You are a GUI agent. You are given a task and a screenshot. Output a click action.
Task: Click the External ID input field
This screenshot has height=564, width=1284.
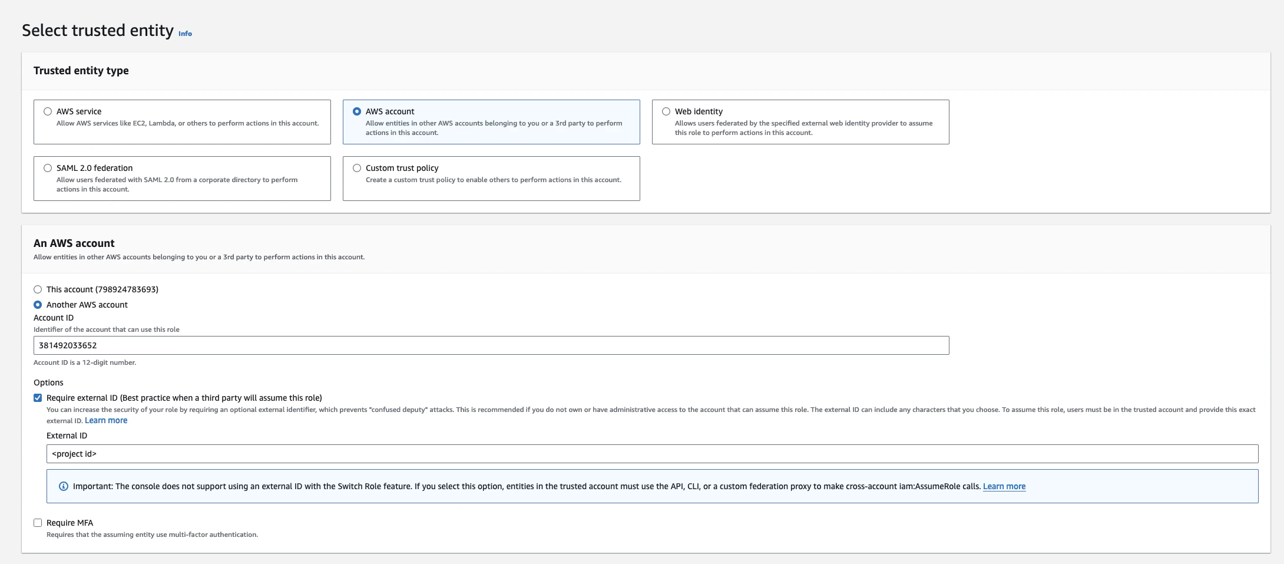click(x=652, y=454)
